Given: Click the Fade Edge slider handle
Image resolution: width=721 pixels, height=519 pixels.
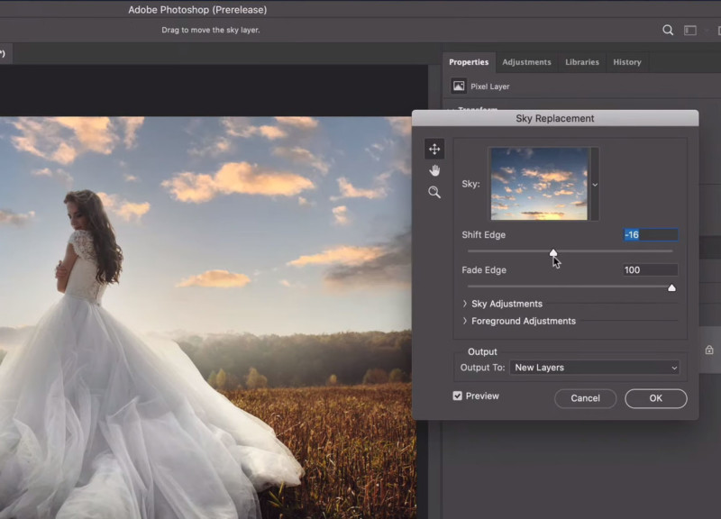Looking at the screenshot, I should pos(671,287).
